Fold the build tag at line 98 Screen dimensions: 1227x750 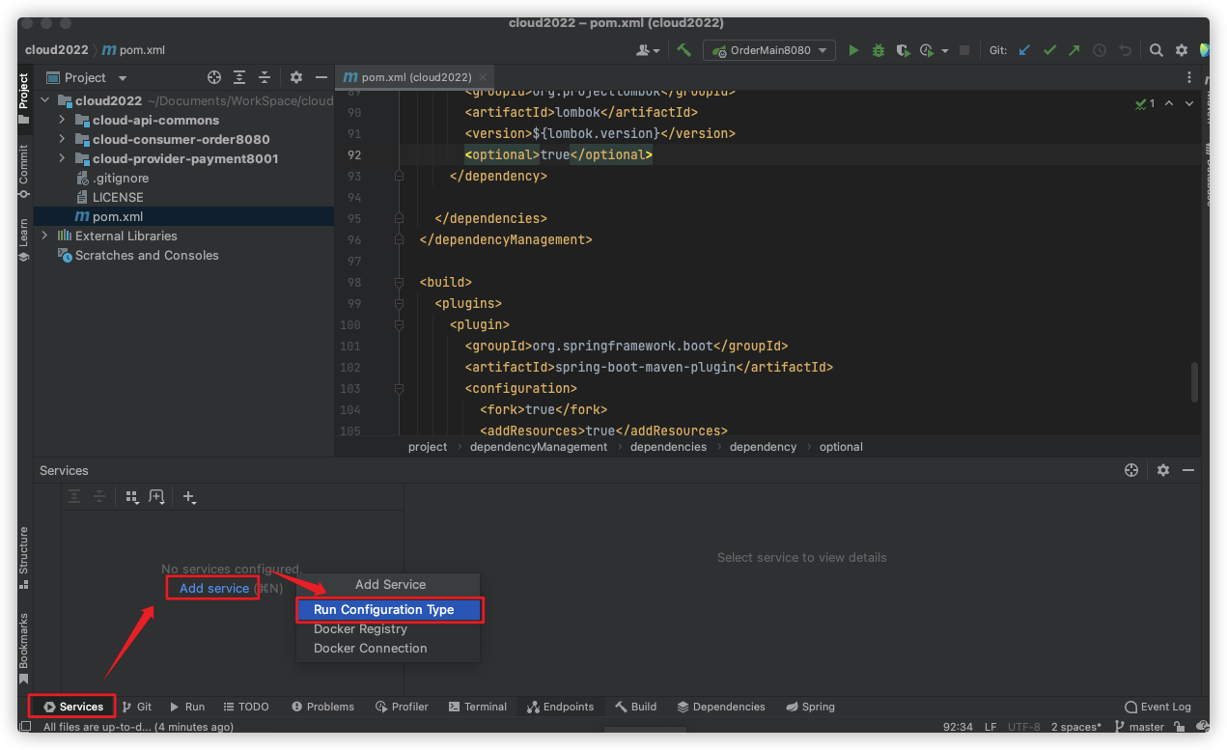pyautogui.click(x=399, y=282)
